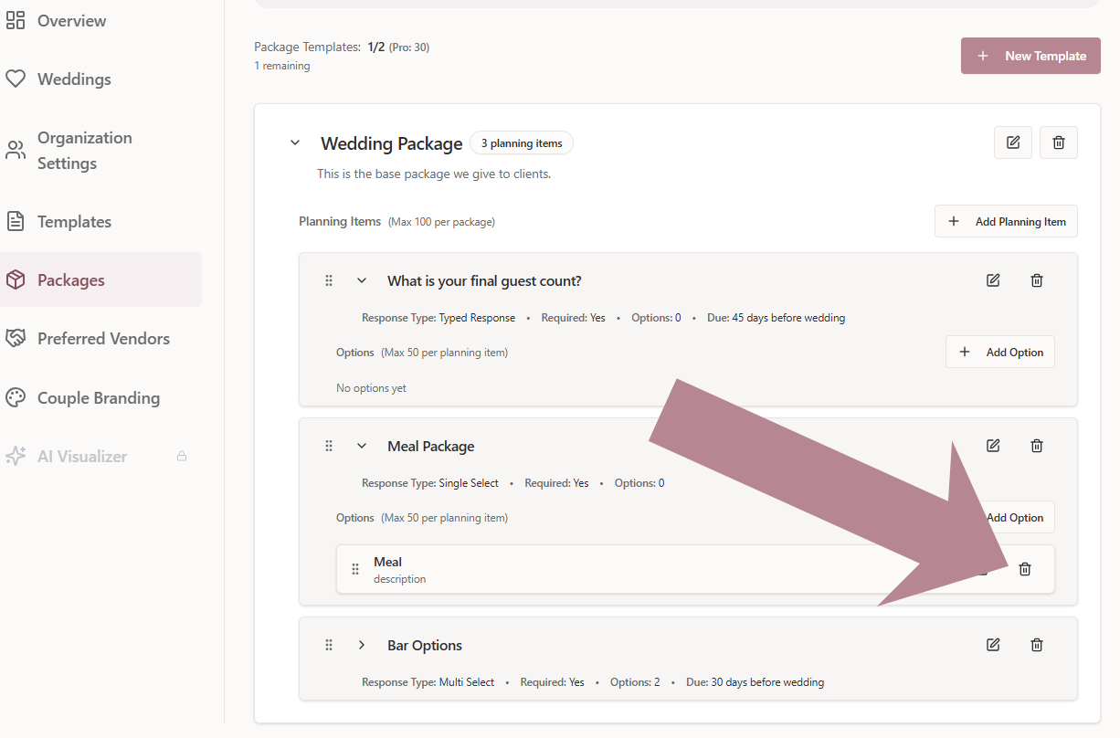1120x738 pixels.
Task: Collapse the final guest count item
Action: click(x=362, y=281)
